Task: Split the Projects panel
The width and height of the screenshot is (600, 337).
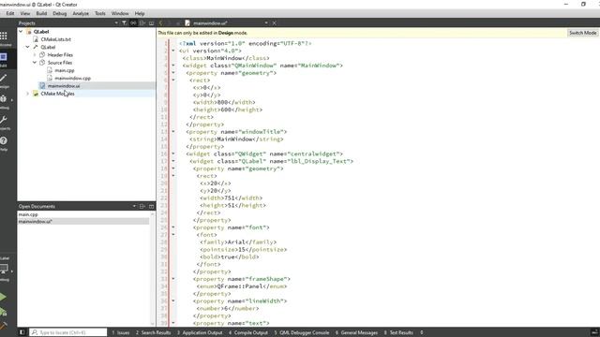Action: point(142,22)
